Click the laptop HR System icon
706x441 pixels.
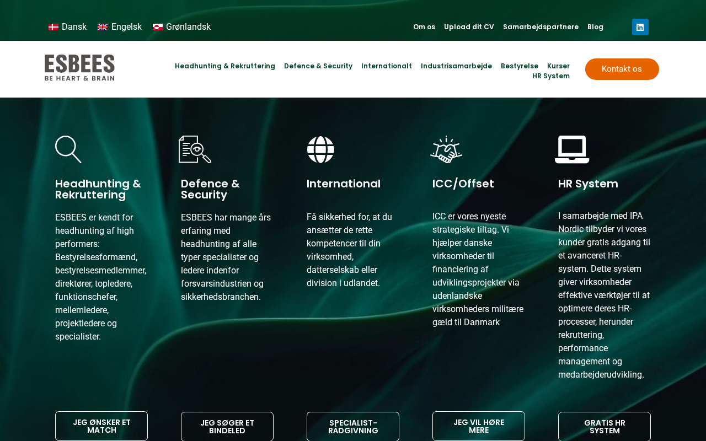coord(572,149)
